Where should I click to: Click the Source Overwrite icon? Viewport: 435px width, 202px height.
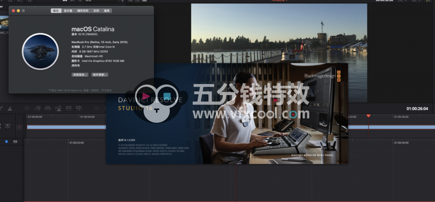point(79,108)
